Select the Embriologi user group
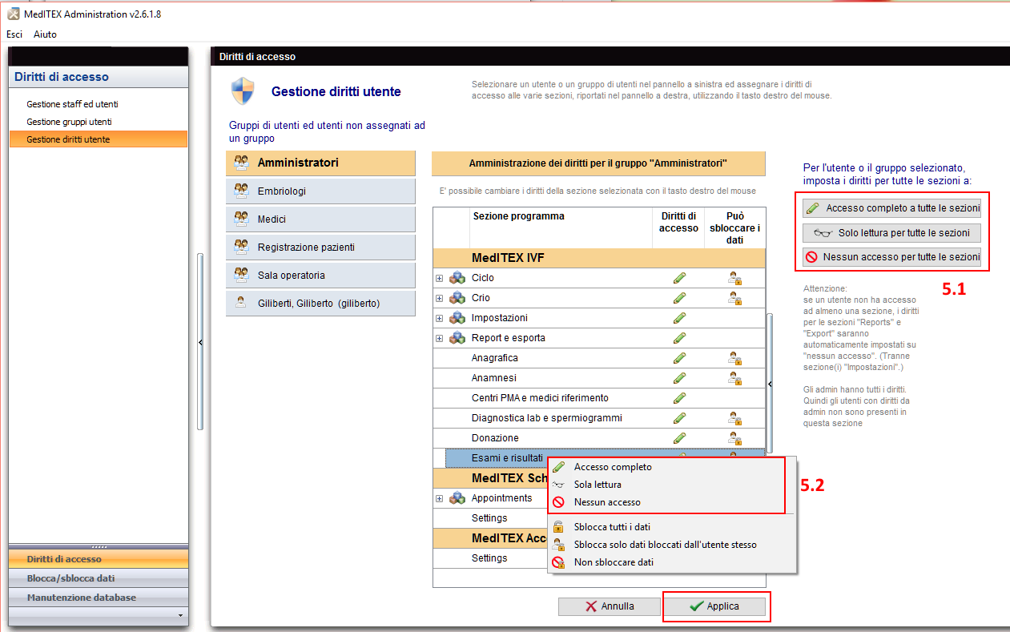The height and width of the screenshot is (632, 1010). pyautogui.click(x=320, y=191)
